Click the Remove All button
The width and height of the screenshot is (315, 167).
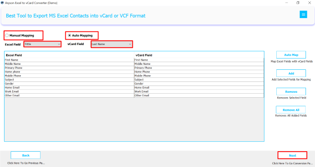pyautogui.click(x=291, y=110)
